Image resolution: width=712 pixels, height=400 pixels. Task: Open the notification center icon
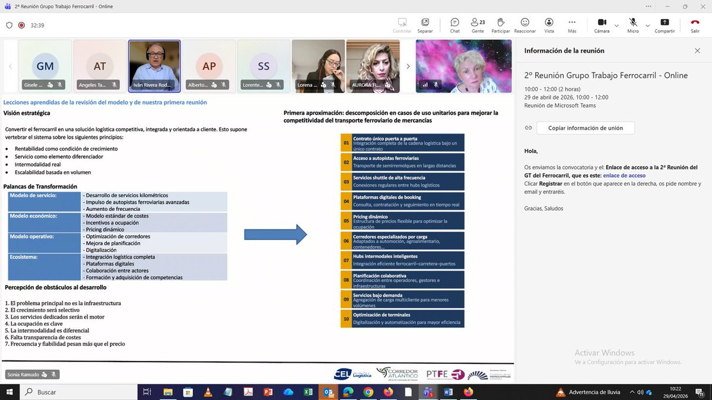pos(701,392)
